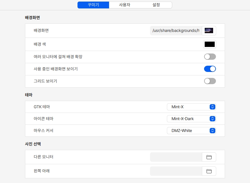Open the GTK 테마 Mint-X dropdown
Viewport: 250px width, 183px height.
coord(191,107)
